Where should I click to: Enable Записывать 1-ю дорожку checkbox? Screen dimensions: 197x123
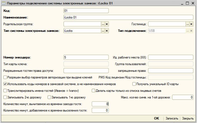tap(49, 97)
